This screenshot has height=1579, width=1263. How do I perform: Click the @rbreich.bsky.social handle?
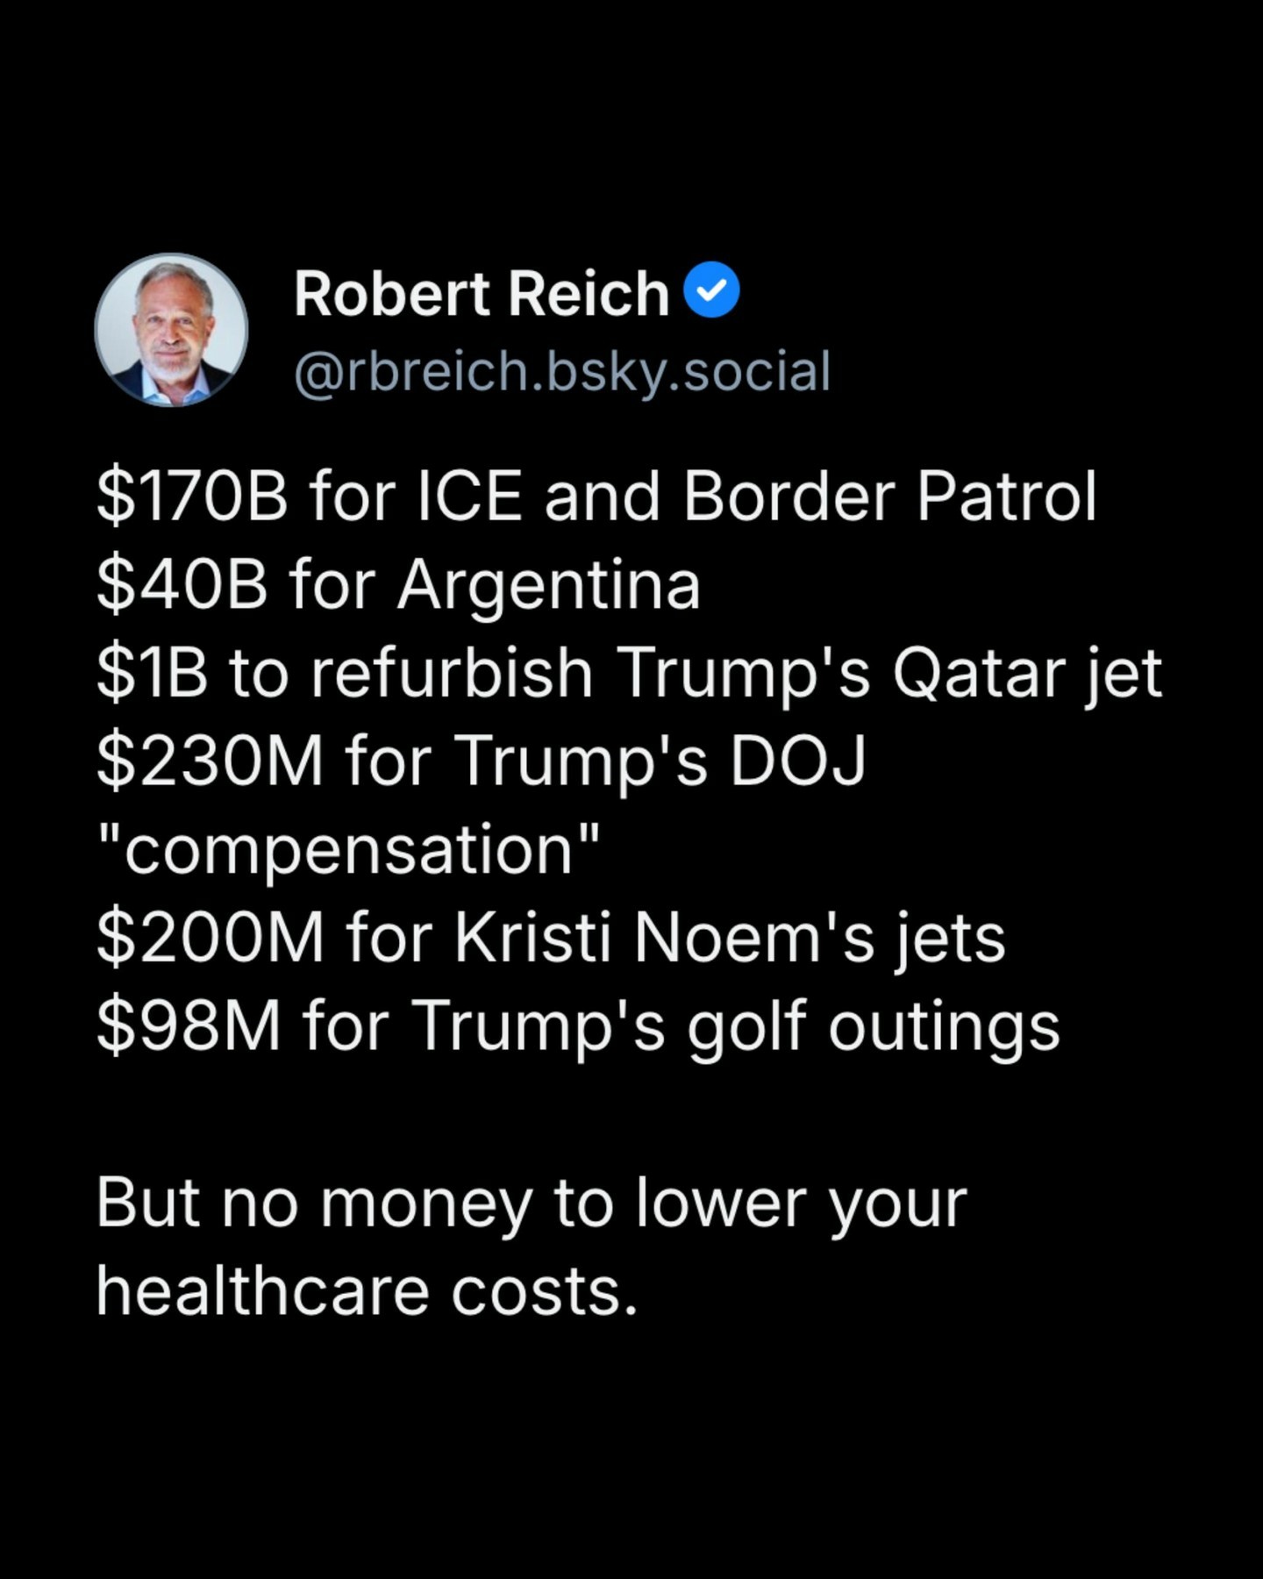(562, 371)
